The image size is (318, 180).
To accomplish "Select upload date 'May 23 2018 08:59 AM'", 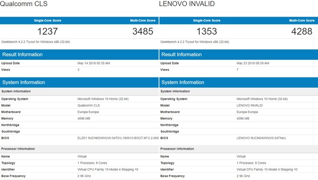I will [x=253, y=63].
